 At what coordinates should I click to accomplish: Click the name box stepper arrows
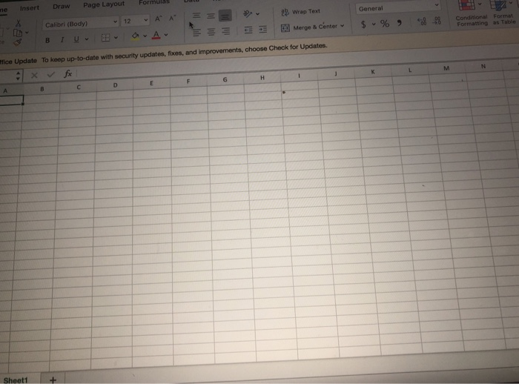pyautogui.click(x=19, y=76)
